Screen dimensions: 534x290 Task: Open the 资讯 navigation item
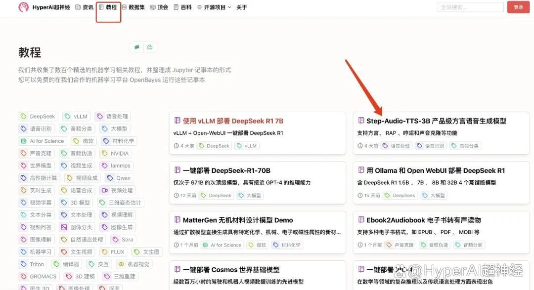(x=84, y=7)
